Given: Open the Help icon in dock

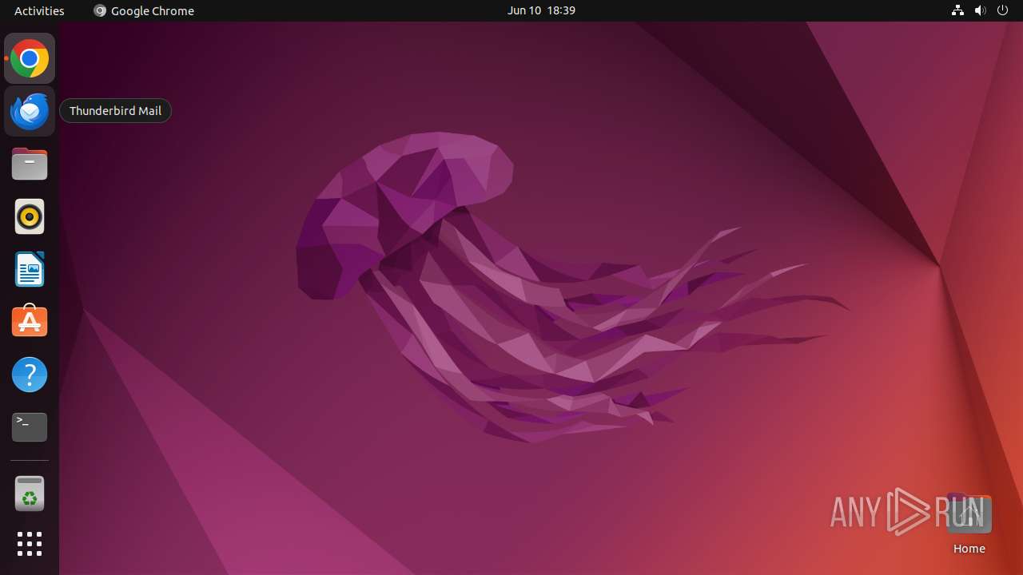Looking at the screenshot, I should pyautogui.click(x=30, y=375).
